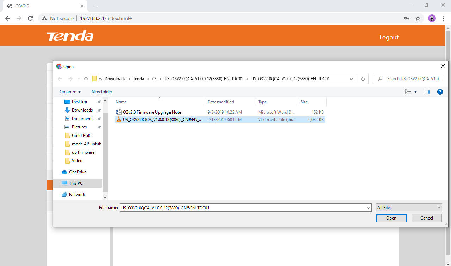Open Chrome profile avatar
The width and height of the screenshot is (451, 266).
point(432,18)
